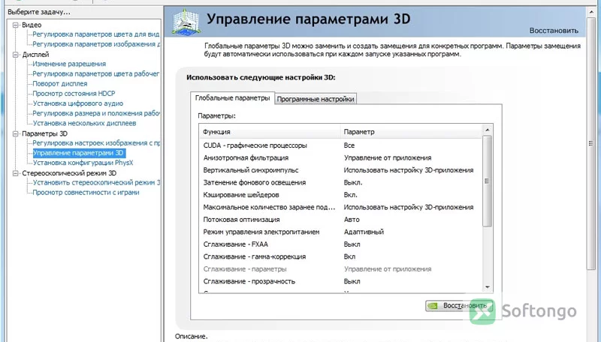Open Установка конфигурации PhysX
The width and height of the screenshot is (601, 342).
(83, 163)
